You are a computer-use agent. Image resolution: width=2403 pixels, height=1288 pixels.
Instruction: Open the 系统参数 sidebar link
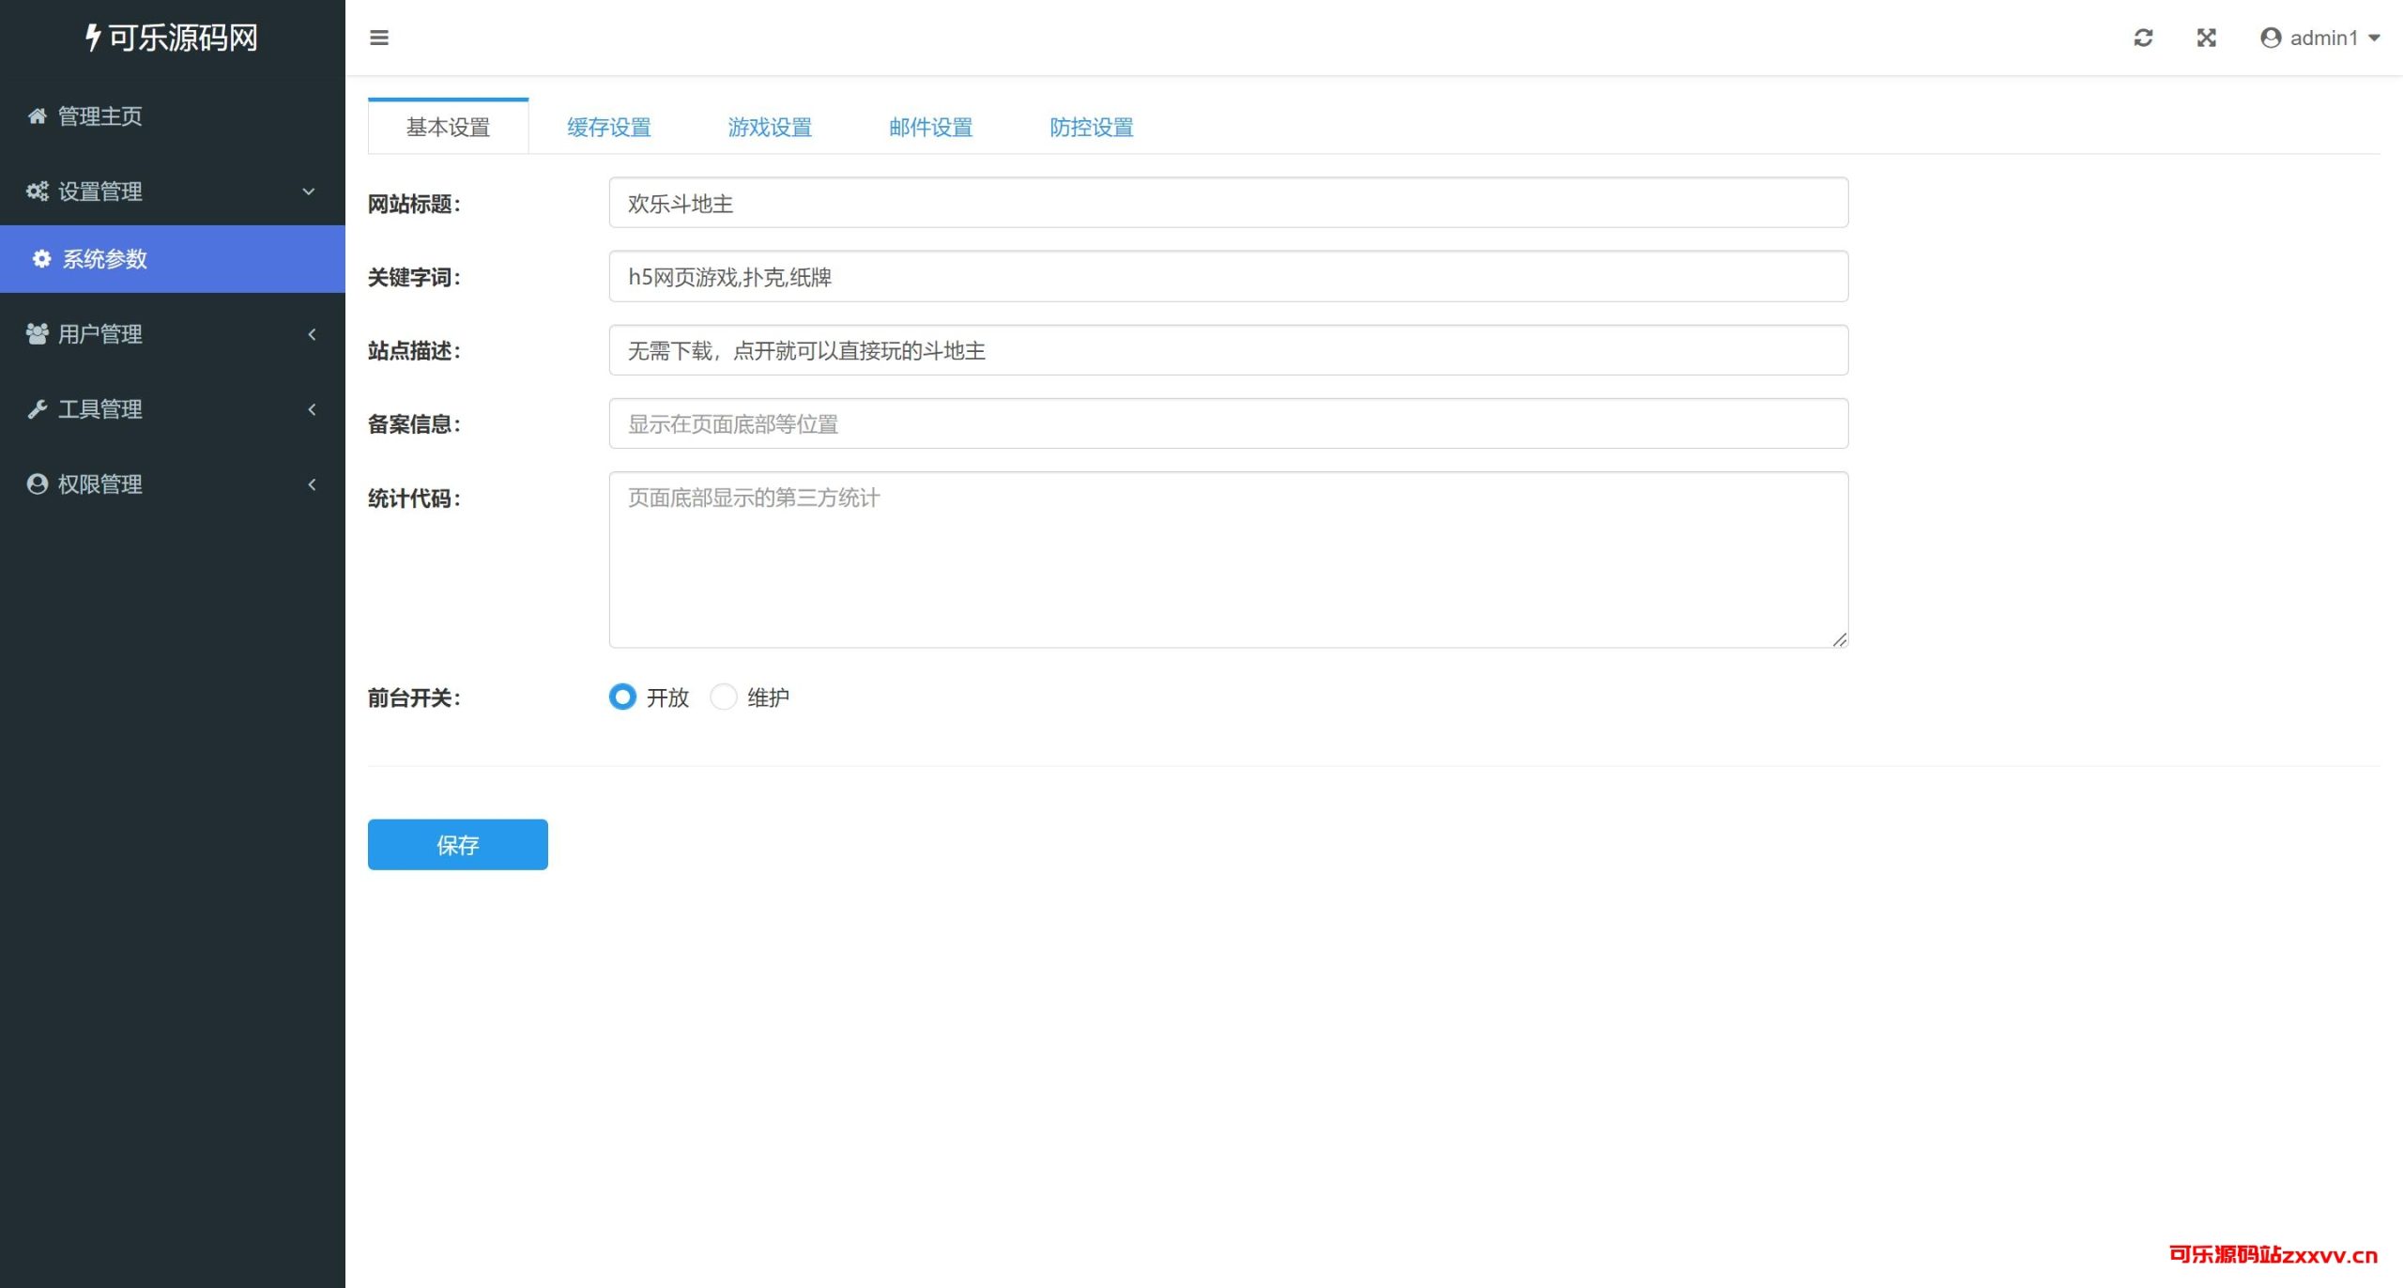(105, 259)
